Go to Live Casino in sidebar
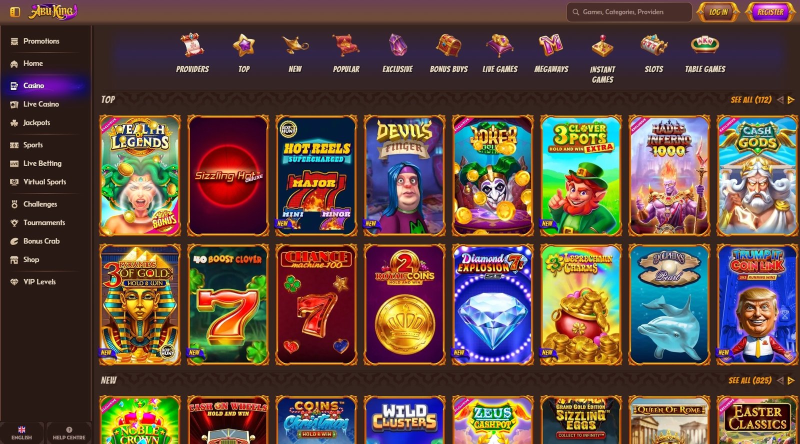 pyautogui.click(x=41, y=104)
